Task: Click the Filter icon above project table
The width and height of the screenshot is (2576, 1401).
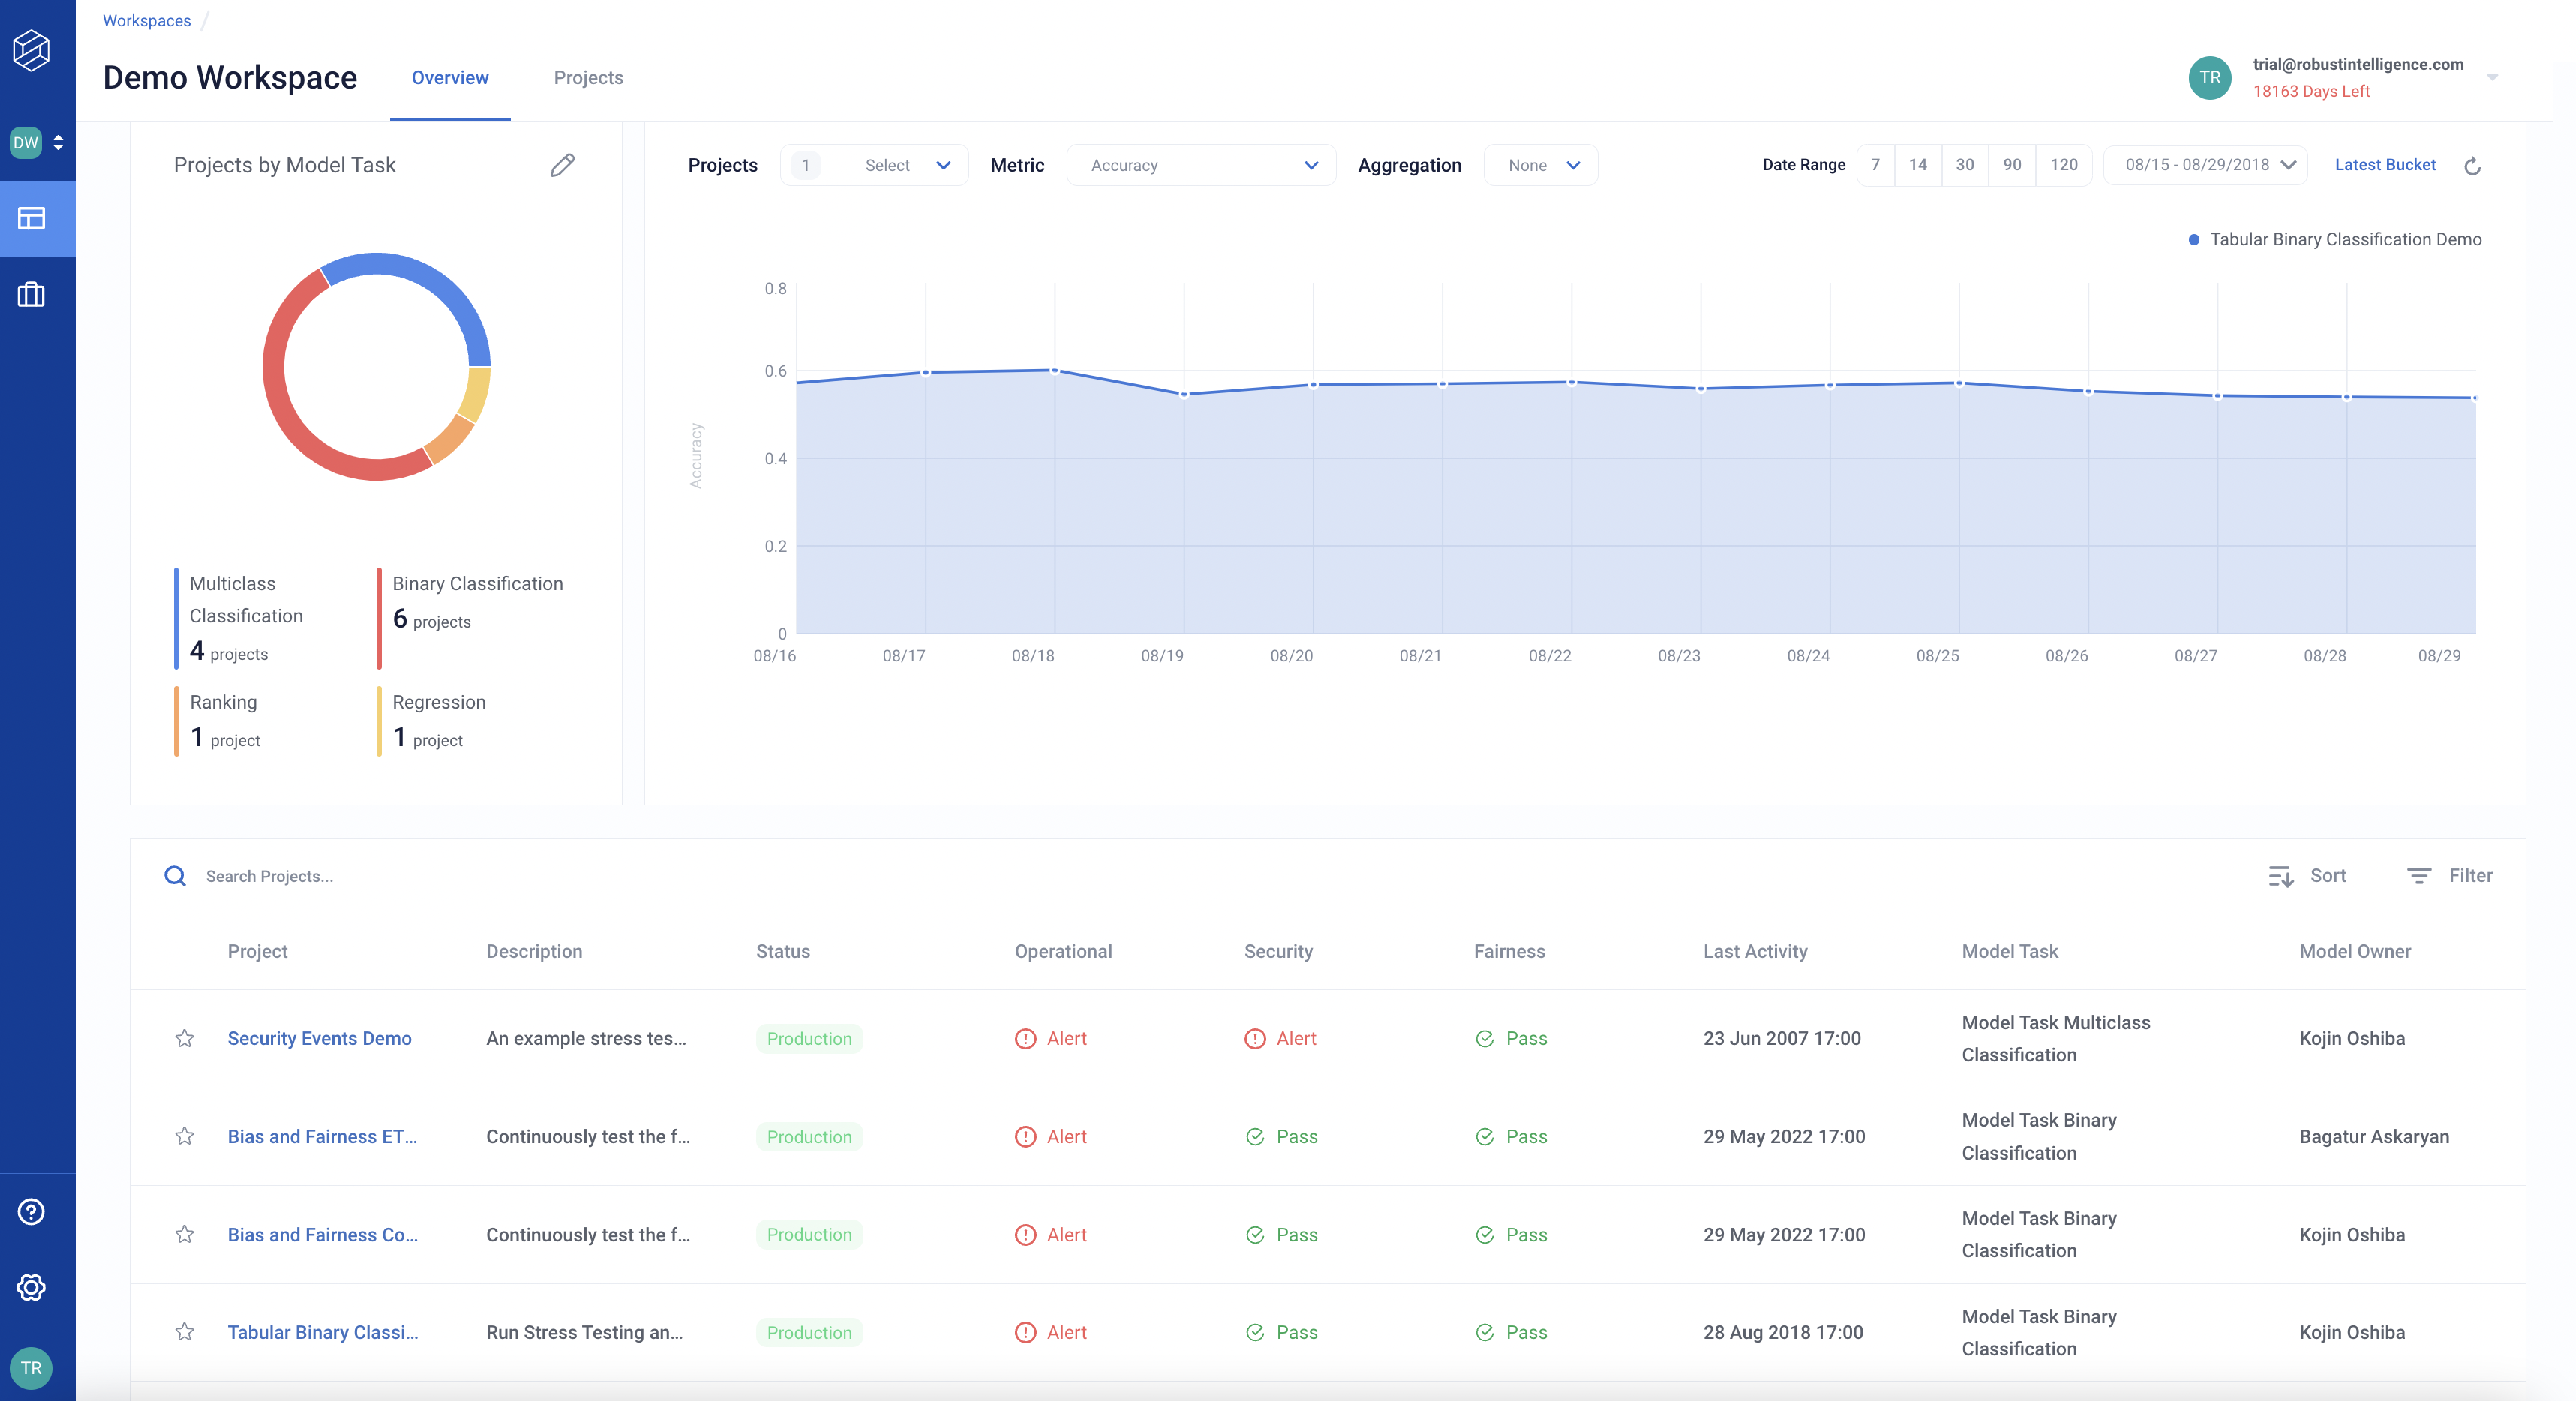Action: [2418, 876]
